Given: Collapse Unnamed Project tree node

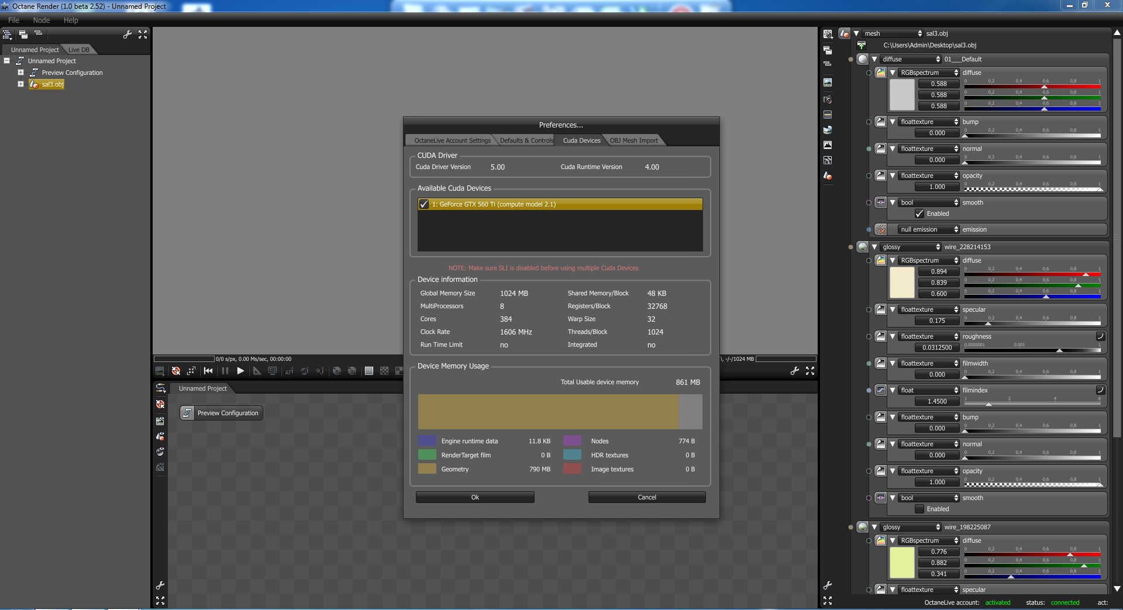Looking at the screenshot, I should coord(7,61).
